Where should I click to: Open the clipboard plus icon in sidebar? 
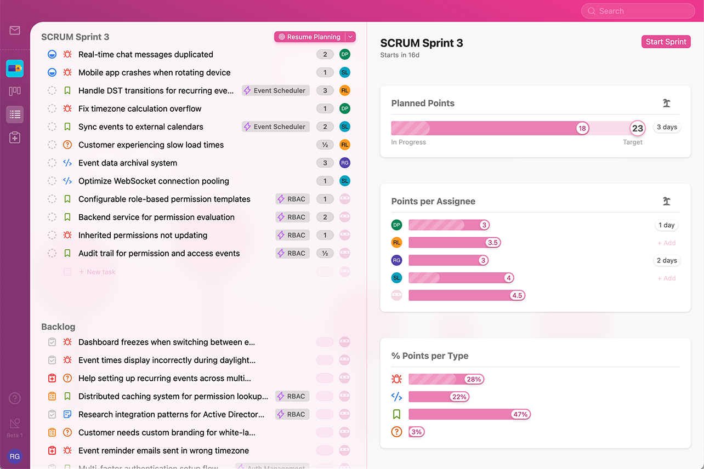15,138
